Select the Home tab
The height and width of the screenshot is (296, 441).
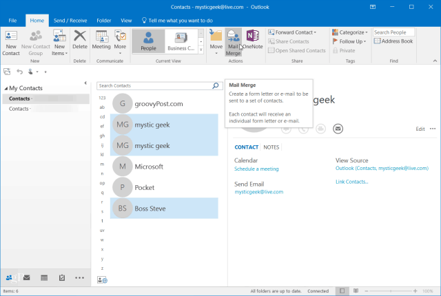[x=37, y=21]
